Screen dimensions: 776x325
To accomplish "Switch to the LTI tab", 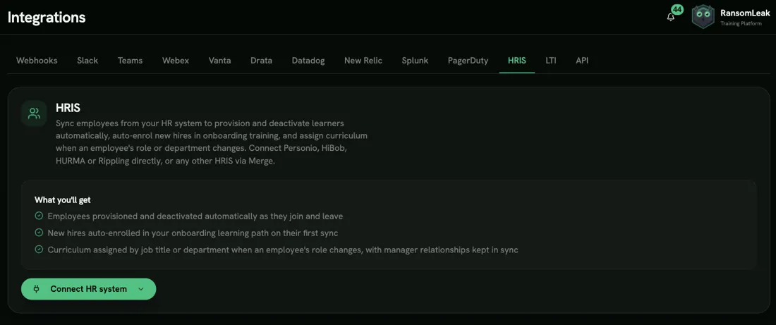I will coord(551,61).
